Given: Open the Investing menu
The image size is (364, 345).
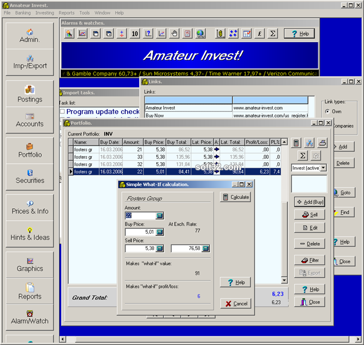Looking at the screenshot, I should [45, 13].
